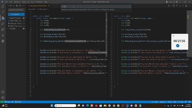Click the branch icon in the Source Control header
Viewport: 192px width, 108px height.
click(17, 6)
